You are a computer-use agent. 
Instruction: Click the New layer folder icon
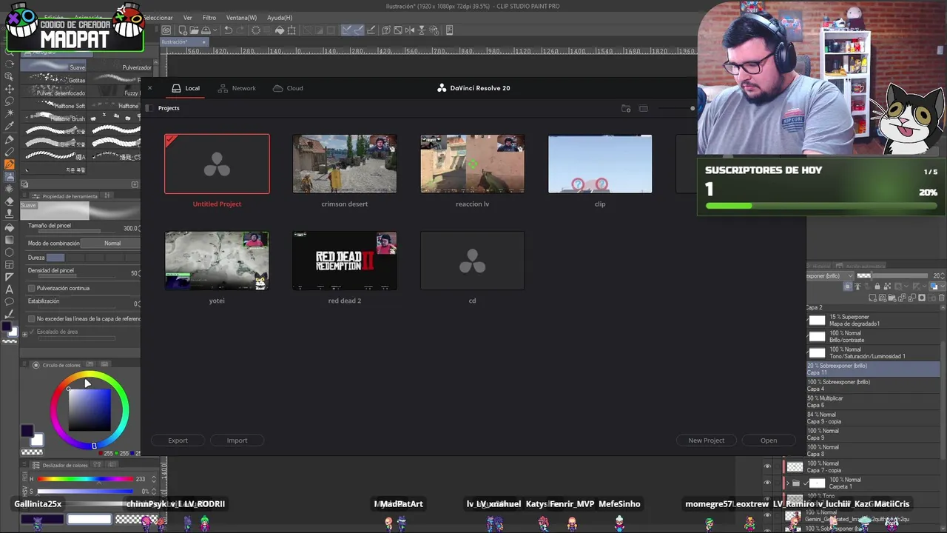coord(892,298)
